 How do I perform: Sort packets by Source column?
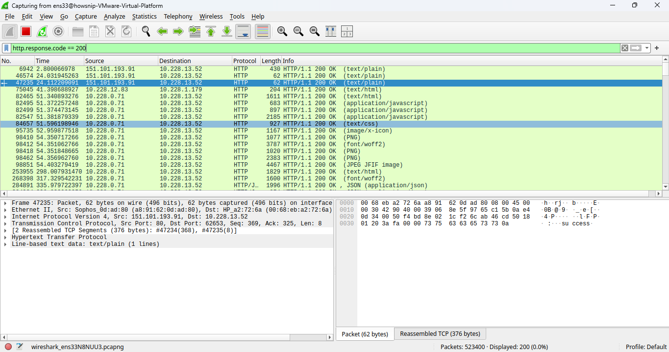[121, 61]
